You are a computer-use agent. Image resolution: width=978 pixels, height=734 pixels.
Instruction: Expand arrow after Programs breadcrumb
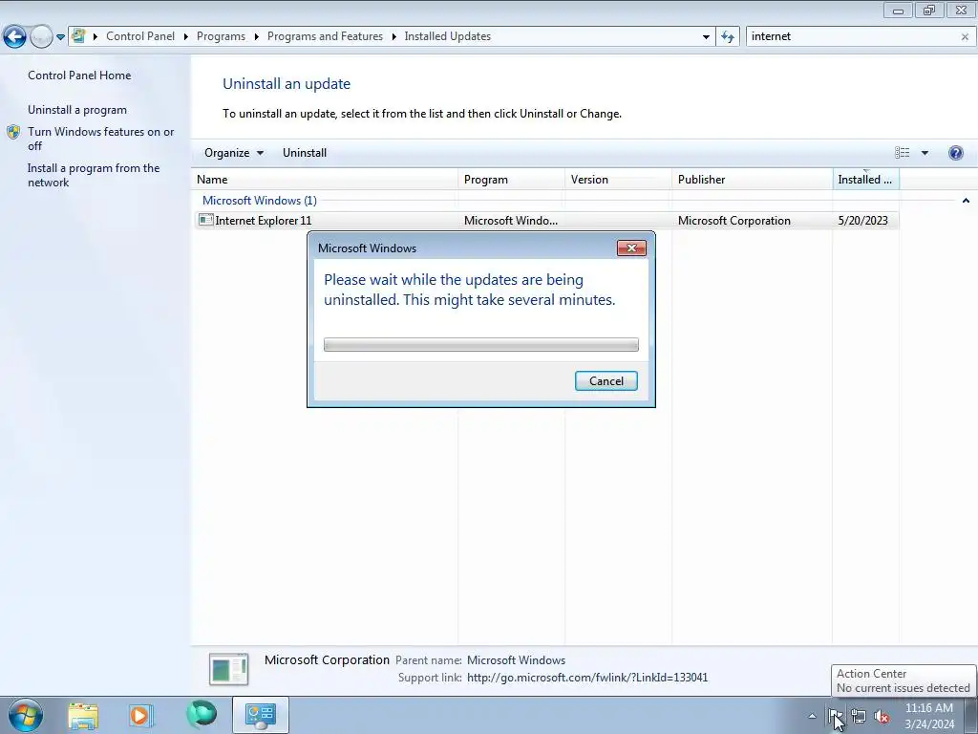click(x=256, y=37)
